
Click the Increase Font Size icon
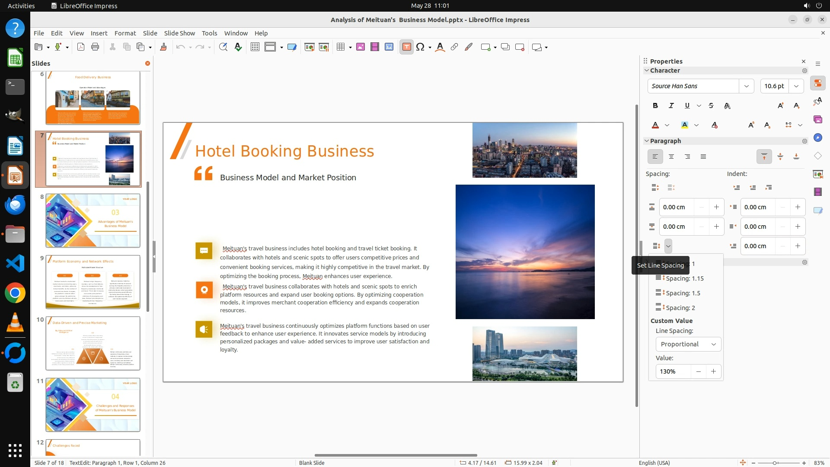(780, 106)
